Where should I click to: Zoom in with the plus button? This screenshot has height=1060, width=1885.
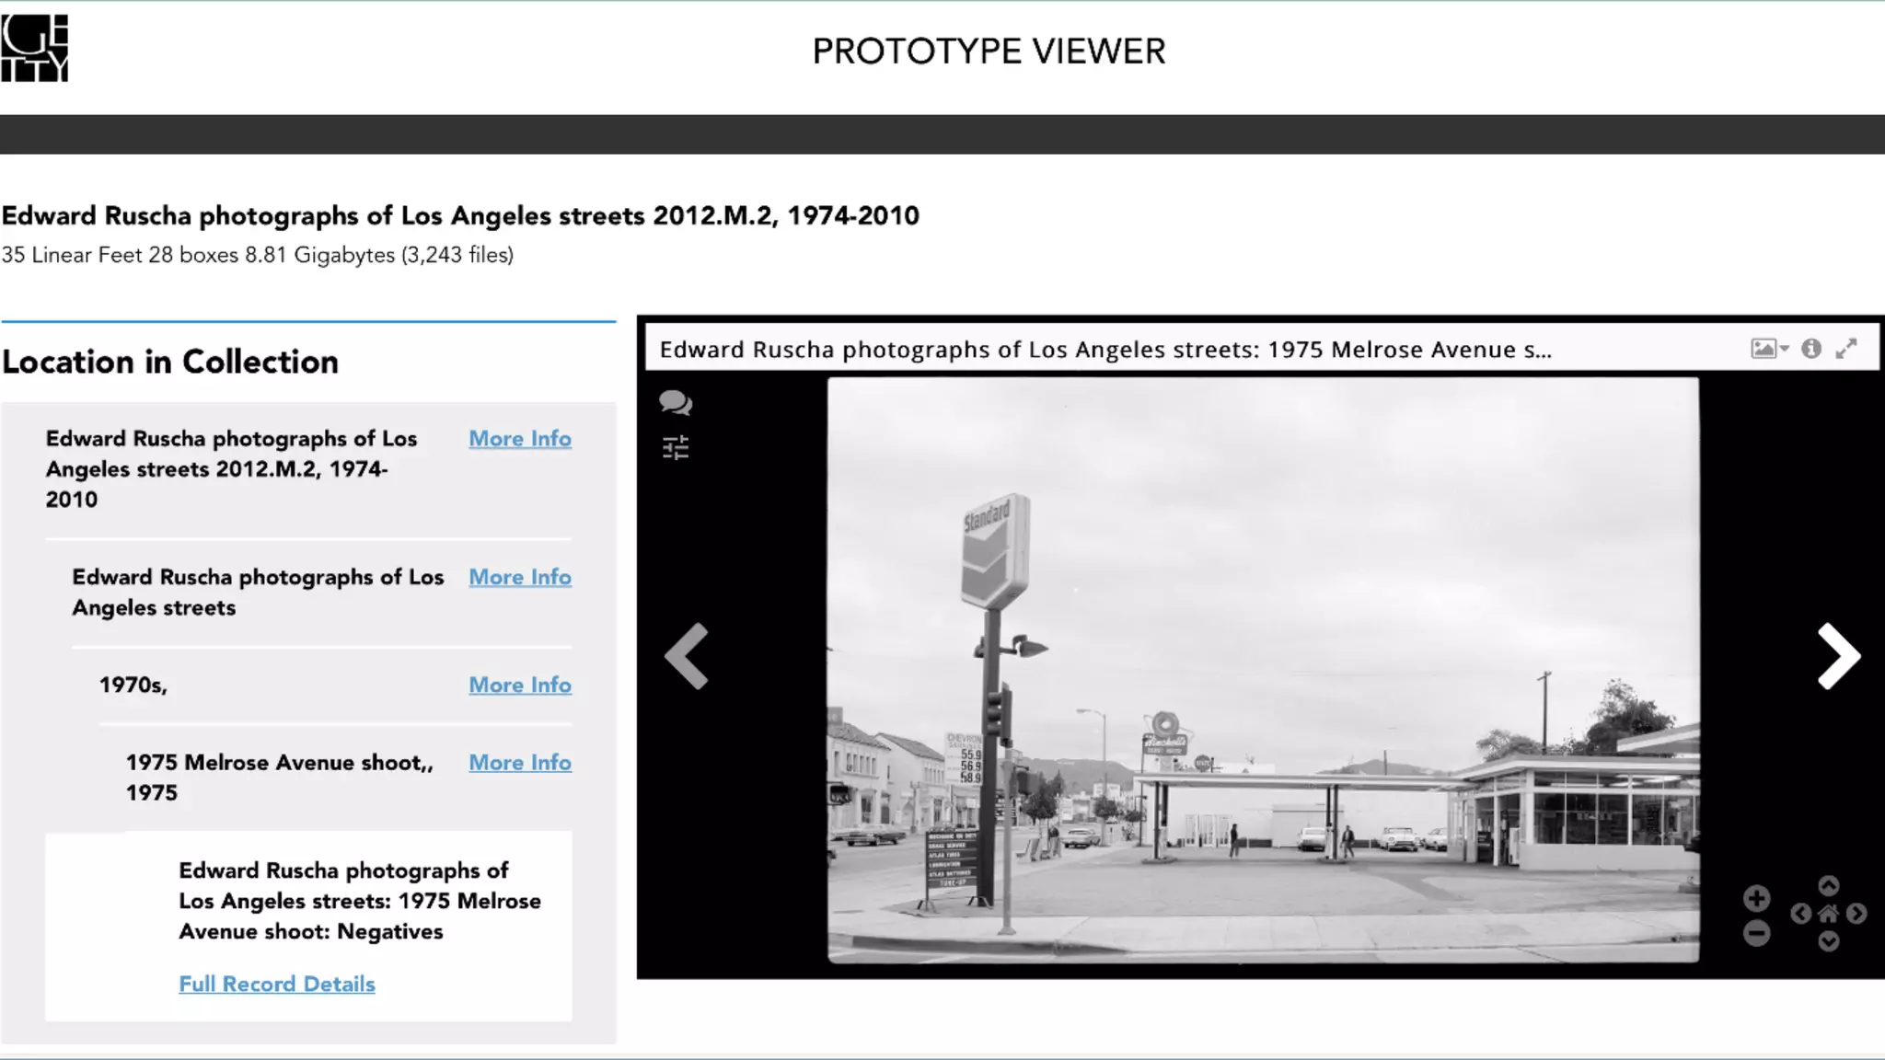click(1756, 898)
